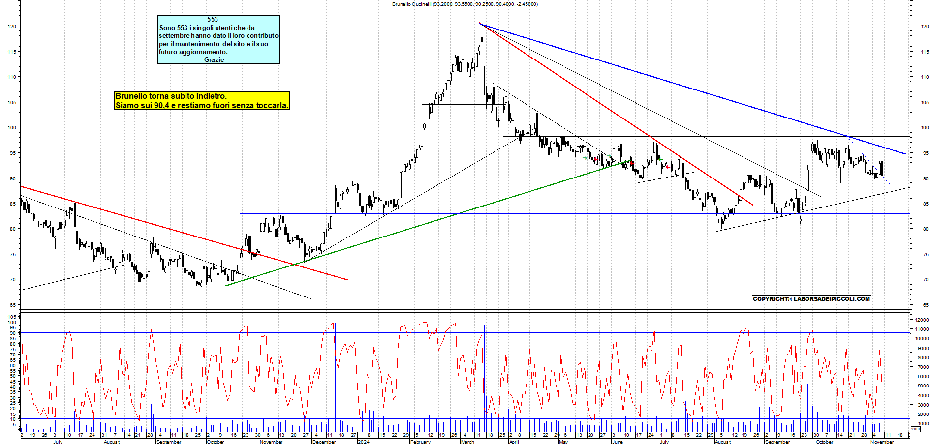The height and width of the screenshot is (444, 930).
Task: Click the 6000 volume scale label
Action: tap(923, 377)
